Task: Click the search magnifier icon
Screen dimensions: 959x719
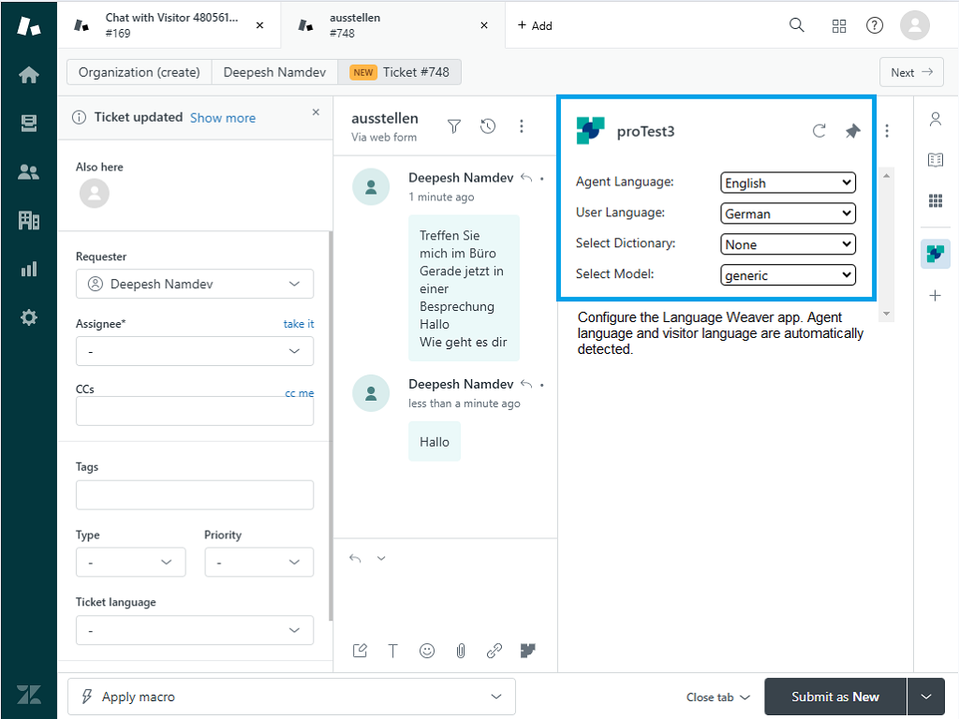Action: pos(796,25)
